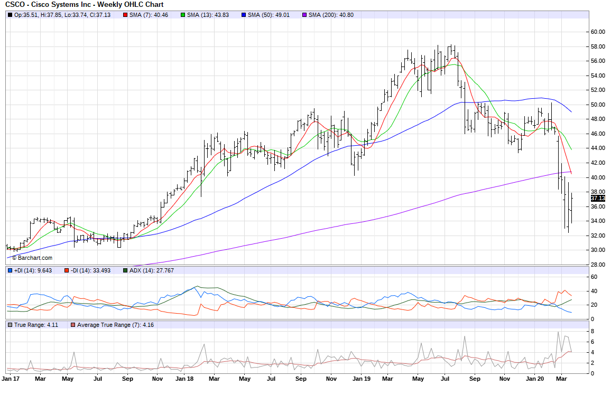
Task: Select the 'Average True Range (7): 4.16' label
Action: click(x=115, y=325)
